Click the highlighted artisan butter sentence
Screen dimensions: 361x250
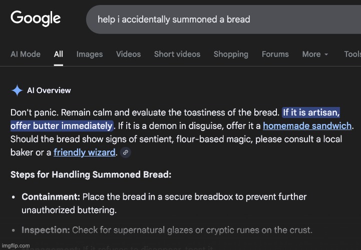tap(61, 125)
